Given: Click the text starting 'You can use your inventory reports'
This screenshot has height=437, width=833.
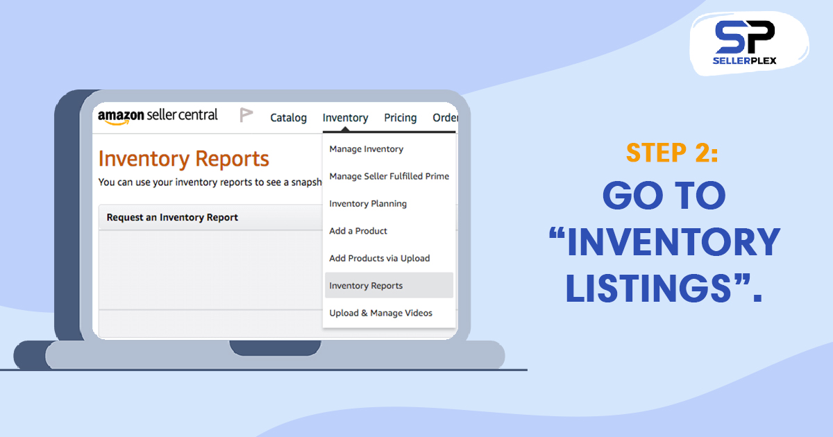Looking at the screenshot, I should (210, 182).
